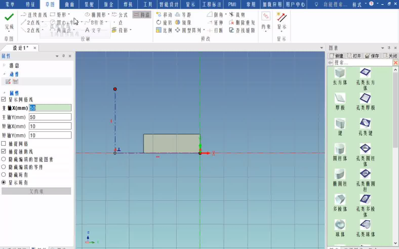Switch to the 特征 feature ribbon tab
Viewport: 399px width, 249px height.
pyautogui.click(x=30, y=4)
